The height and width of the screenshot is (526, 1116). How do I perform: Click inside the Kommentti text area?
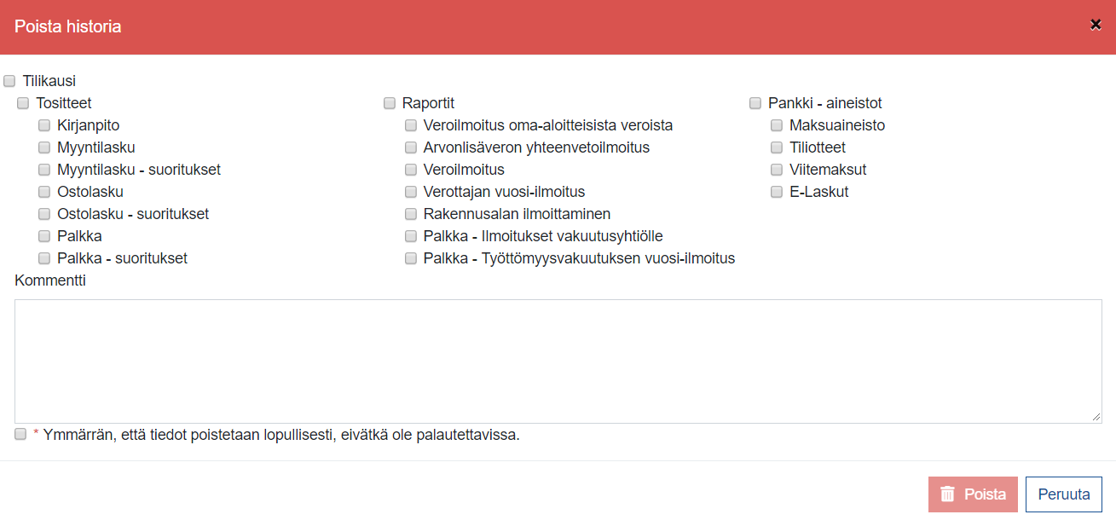coord(558,361)
